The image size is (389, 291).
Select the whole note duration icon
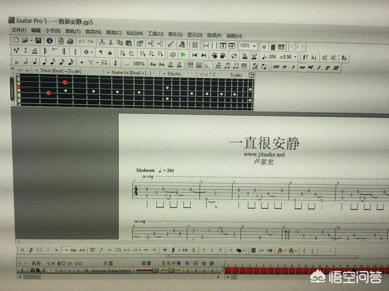16,62
